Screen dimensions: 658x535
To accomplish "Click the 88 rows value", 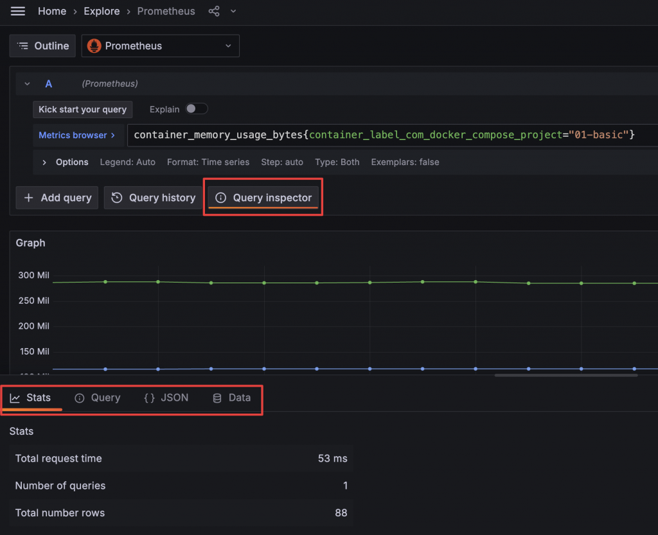I will [x=341, y=513].
